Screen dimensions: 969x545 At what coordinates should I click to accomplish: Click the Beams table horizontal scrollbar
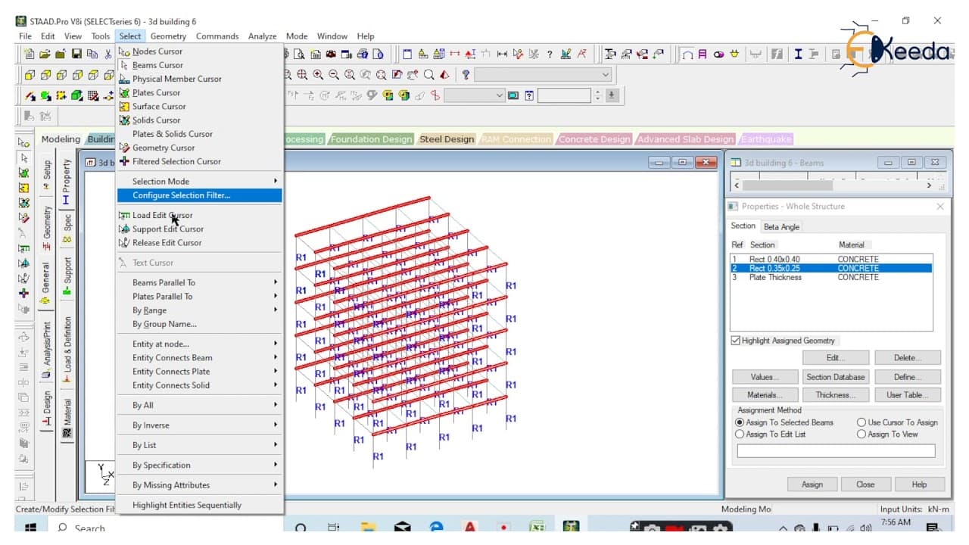point(833,185)
